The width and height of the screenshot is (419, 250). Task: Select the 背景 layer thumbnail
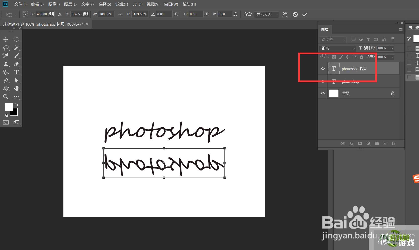click(x=334, y=93)
